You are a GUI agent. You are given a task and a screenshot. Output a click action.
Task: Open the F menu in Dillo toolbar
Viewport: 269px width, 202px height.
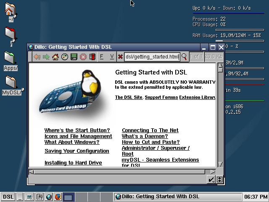[x=102, y=57]
